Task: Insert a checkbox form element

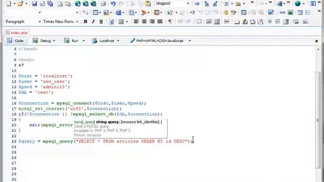Action: (278, 22)
